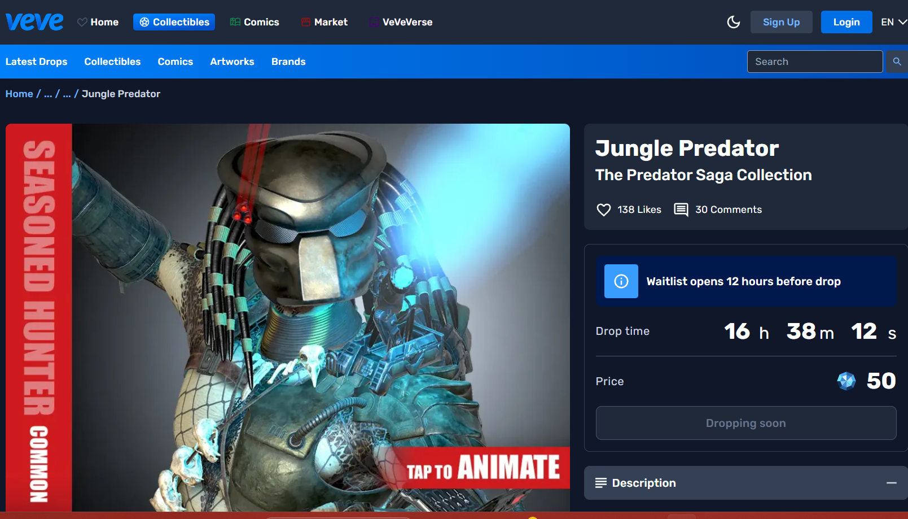Click the waitlist info icon

pos(621,281)
